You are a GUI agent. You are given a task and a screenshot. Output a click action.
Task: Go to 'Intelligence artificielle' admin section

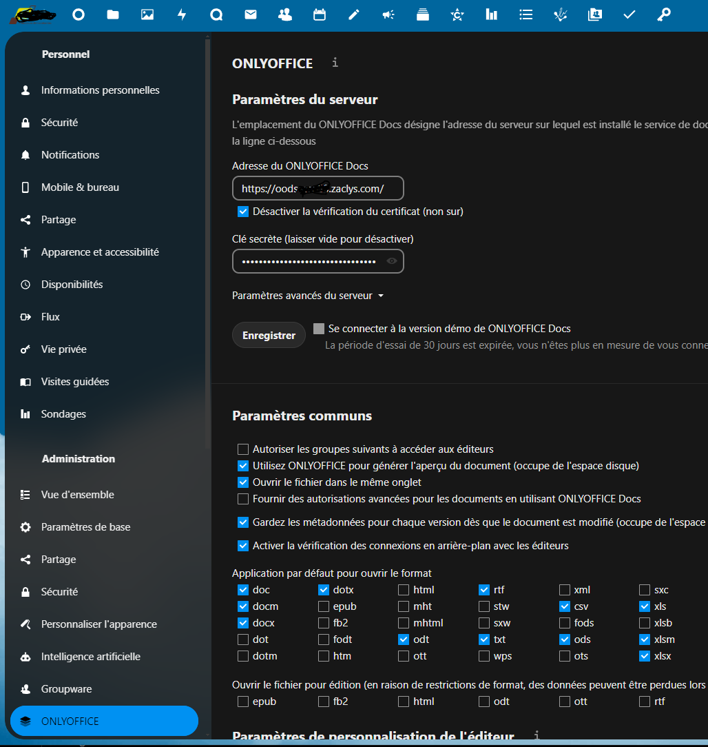point(90,657)
